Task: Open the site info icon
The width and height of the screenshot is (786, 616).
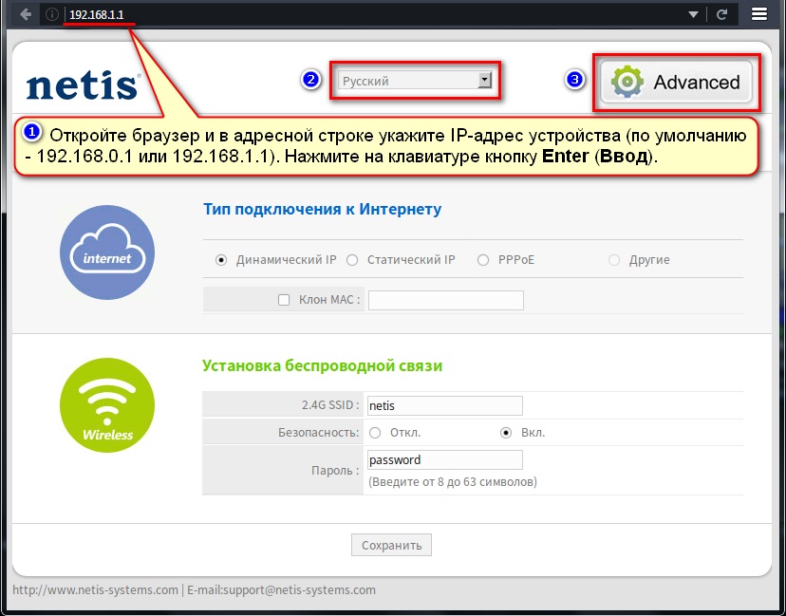Action: [51, 14]
